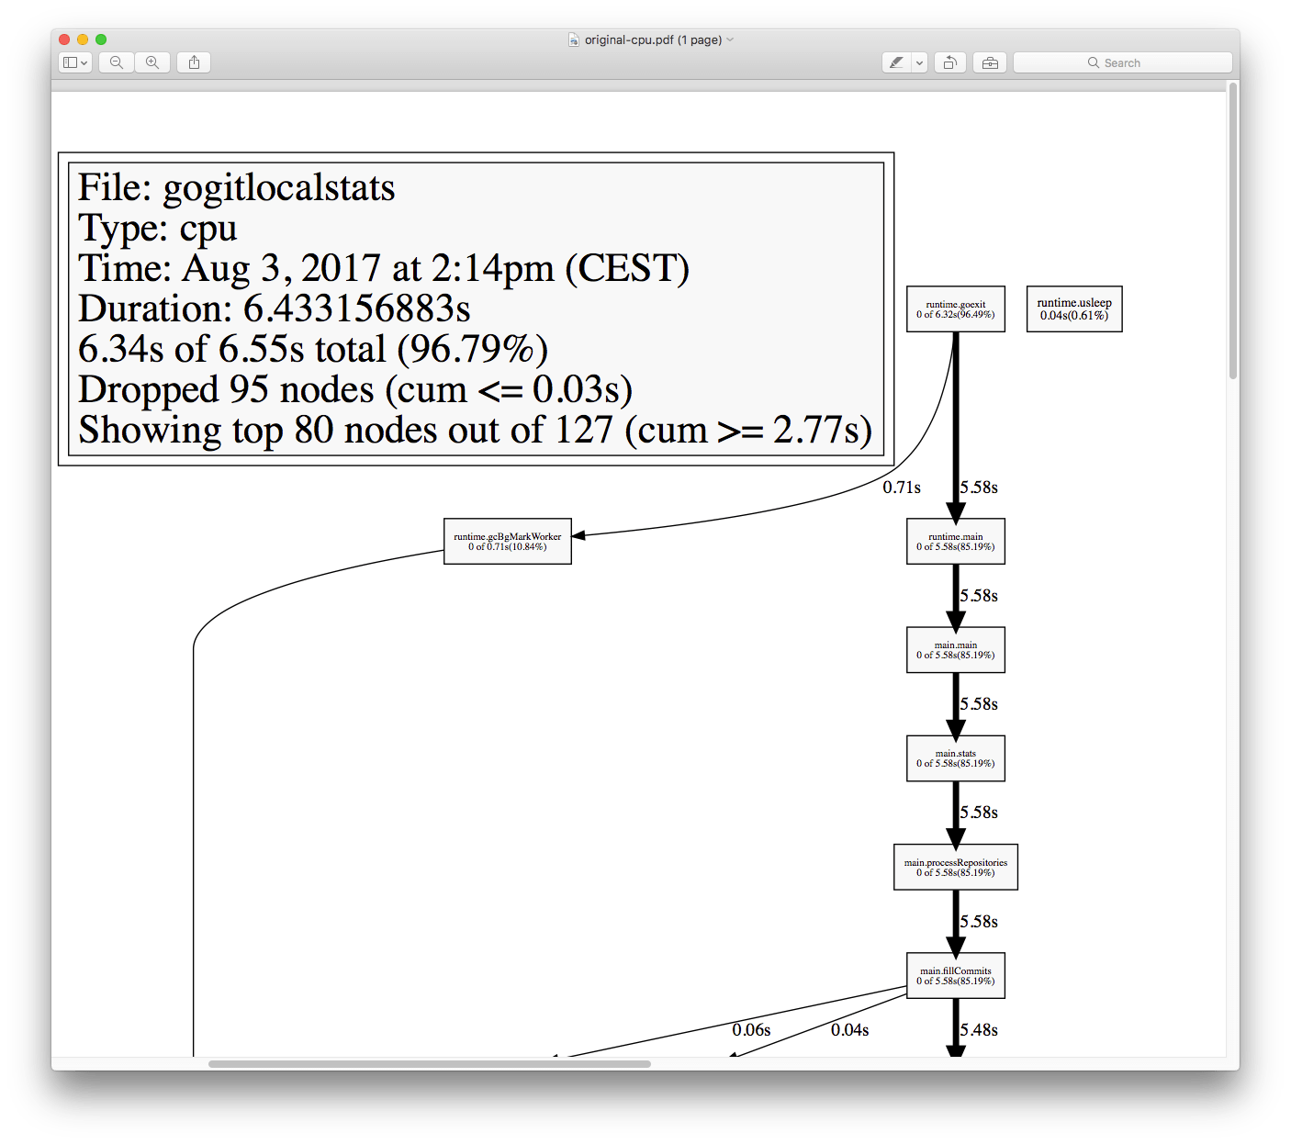Show the Markup toolbar toolbox icon
This screenshot has width=1291, height=1144.
990,62
